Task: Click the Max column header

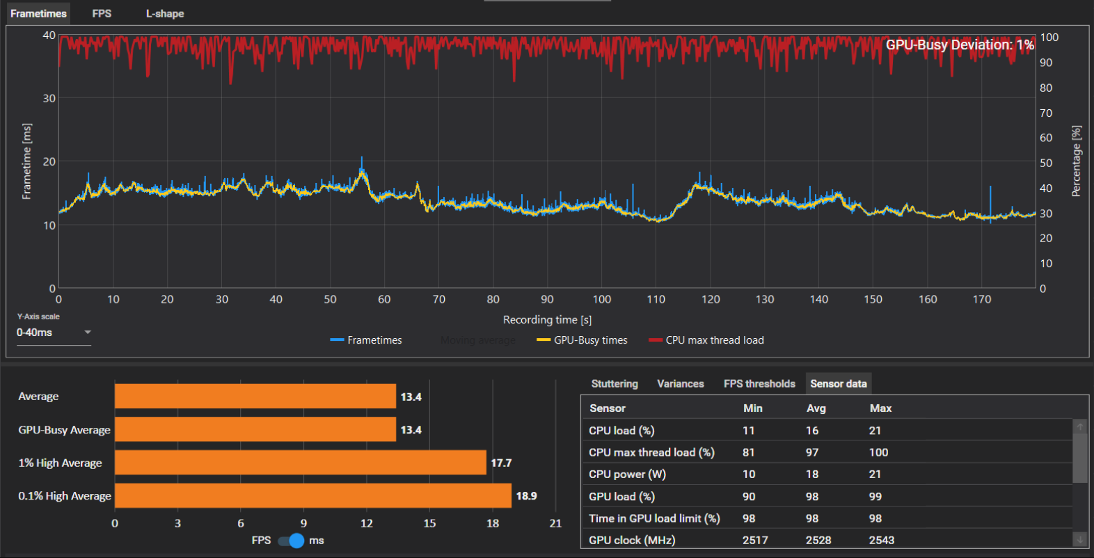Action: click(x=880, y=408)
